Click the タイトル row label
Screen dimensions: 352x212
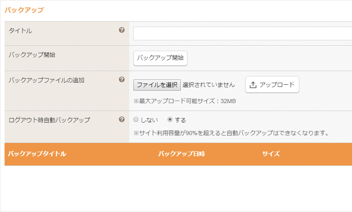20,31
